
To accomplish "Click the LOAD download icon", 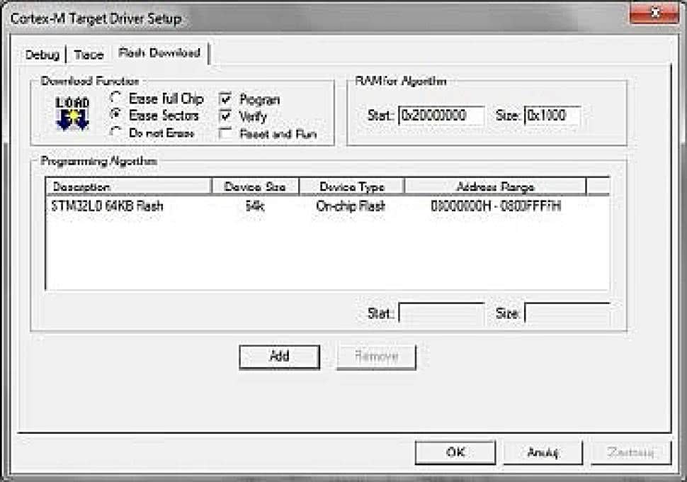I will click(x=72, y=113).
